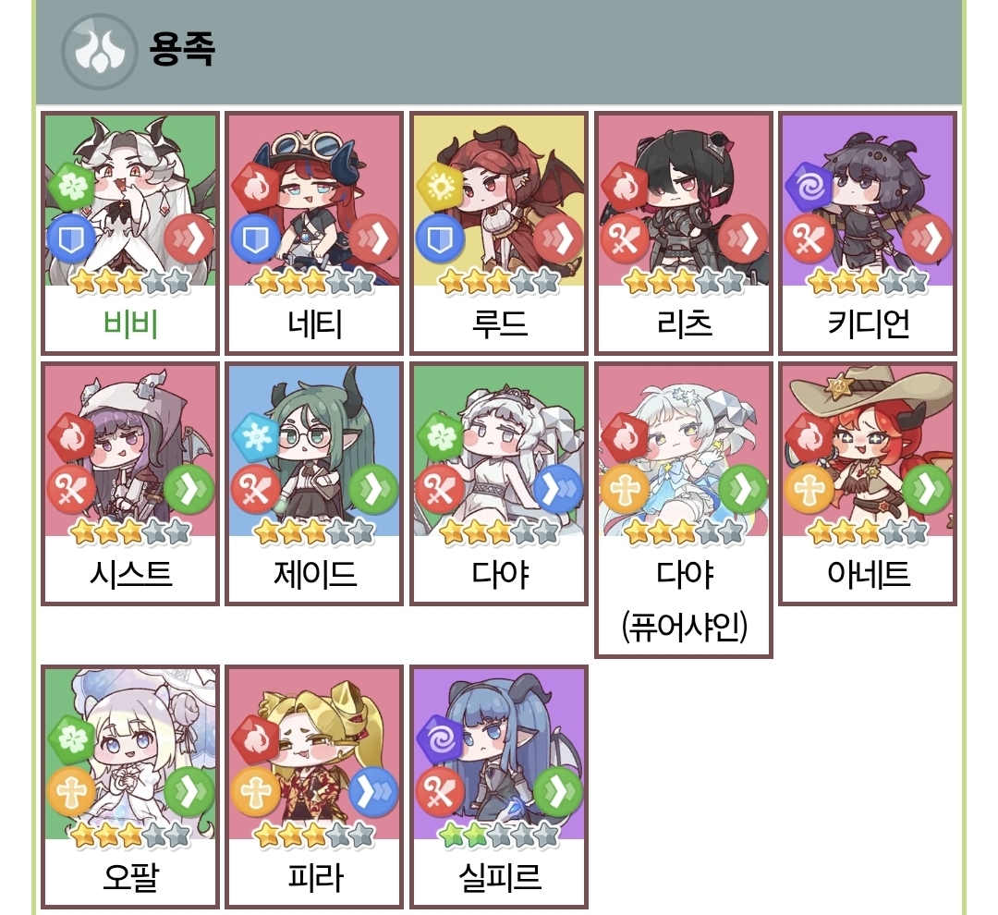Screen dimensions: 998x915
Task: Open the 제이드 character portrait
Action: 314,451
